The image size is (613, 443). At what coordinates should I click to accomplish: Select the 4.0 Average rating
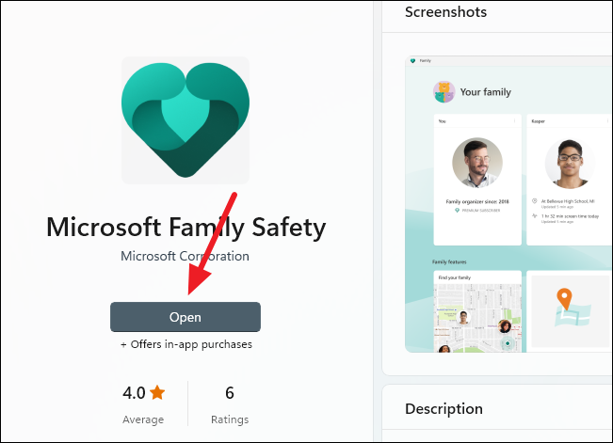pyautogui.click(x=143, y=404)
